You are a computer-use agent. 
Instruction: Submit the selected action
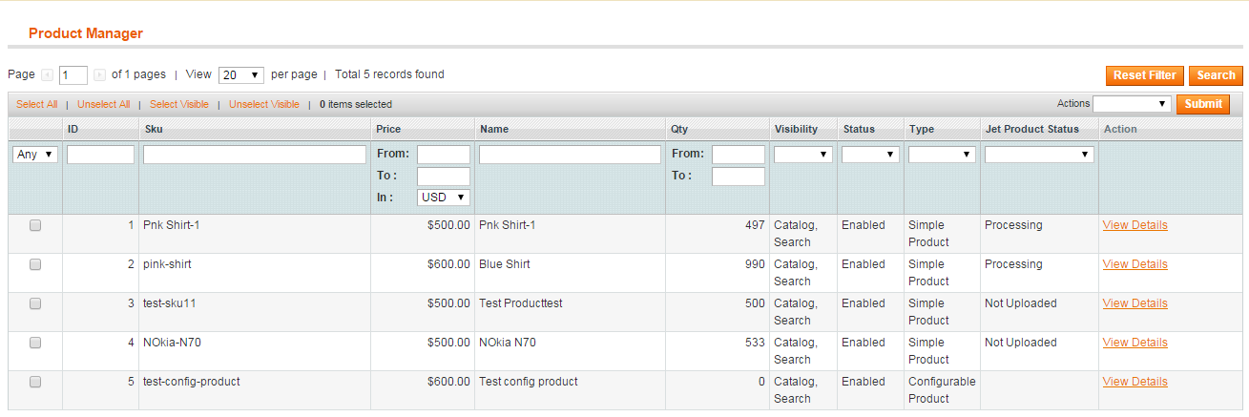tap(1202, 104)
